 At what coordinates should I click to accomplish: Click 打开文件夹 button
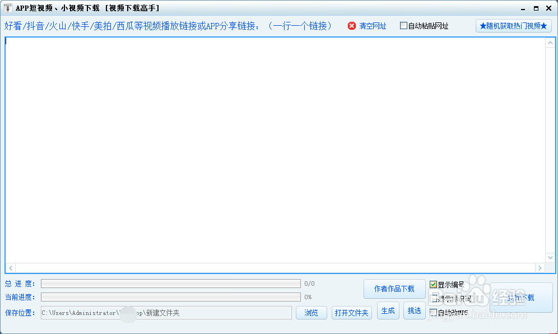pos(352,313)
